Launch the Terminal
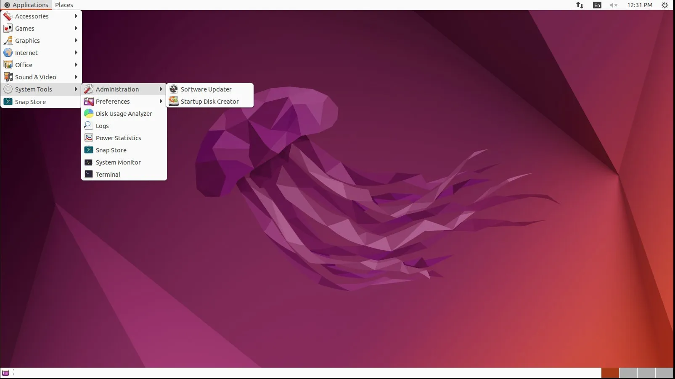This screenshot has height=379, width=675. coord(108,174)
